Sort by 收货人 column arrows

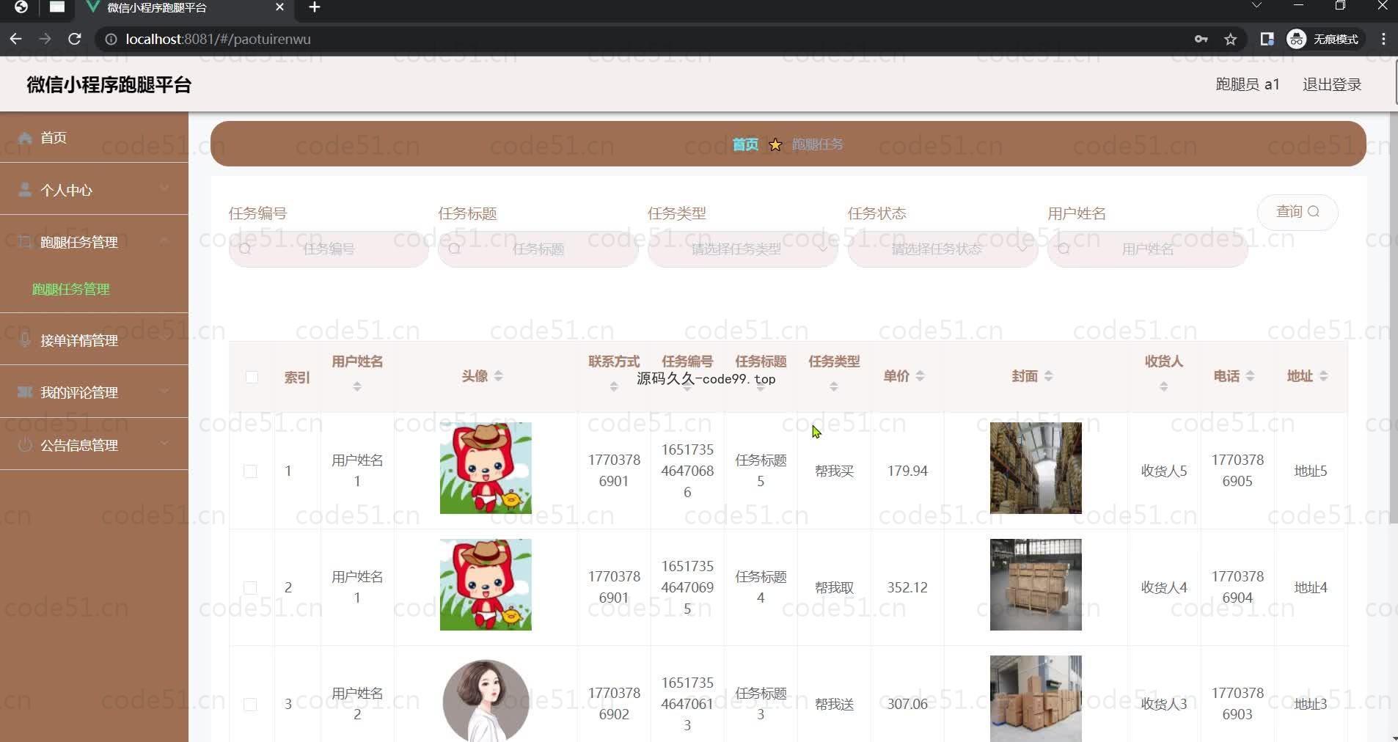[1164, 386]
